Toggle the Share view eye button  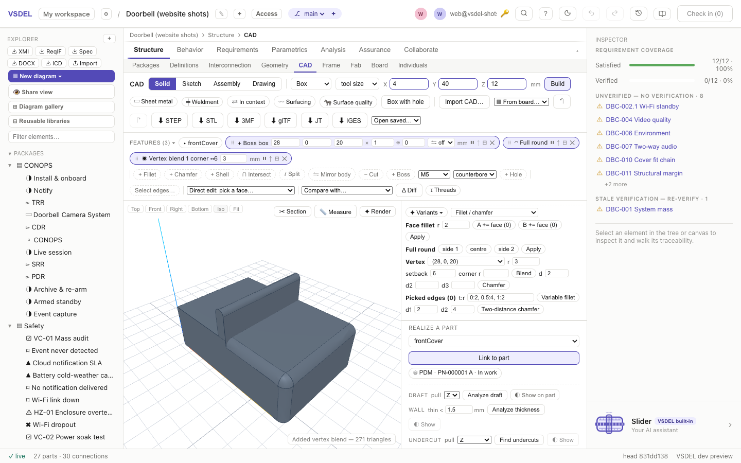pyautogui.click(x=61, y=92)
